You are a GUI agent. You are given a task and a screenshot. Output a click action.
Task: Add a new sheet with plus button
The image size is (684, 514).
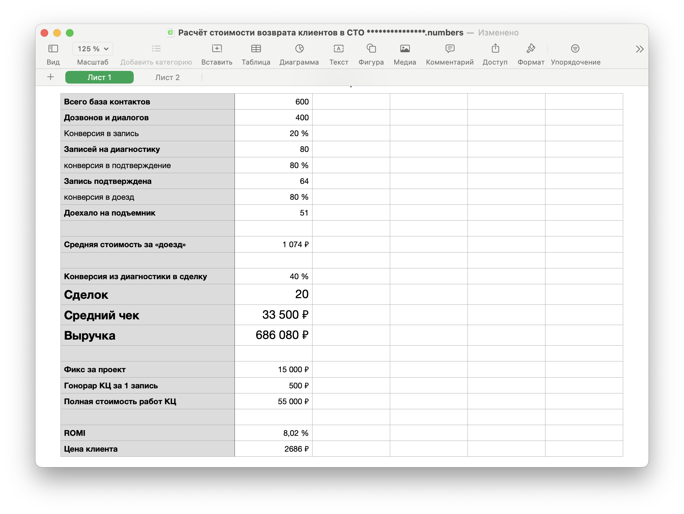[50, 77]
